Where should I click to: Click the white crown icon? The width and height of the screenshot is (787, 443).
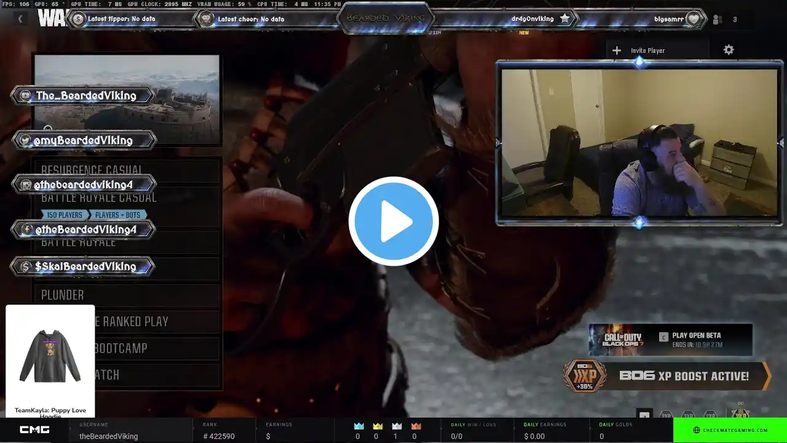tap(397, 426)
